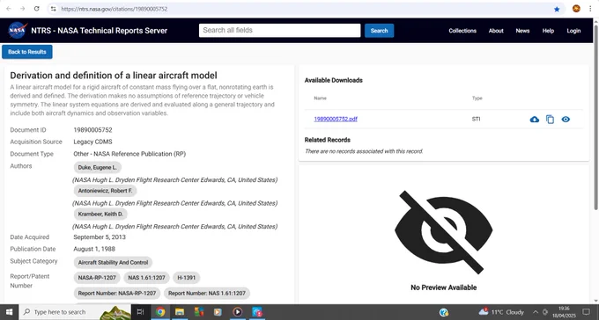Screen dimensions: 599x320
Task: Click the NASA-RP-1207 report number chip
Action: (x=97, y=278)
